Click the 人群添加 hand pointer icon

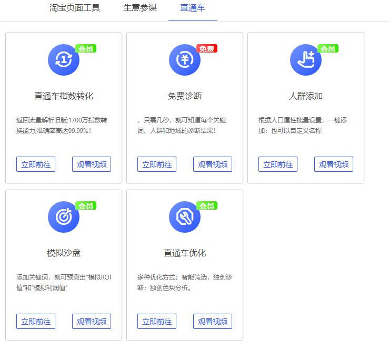coord(305,60)
